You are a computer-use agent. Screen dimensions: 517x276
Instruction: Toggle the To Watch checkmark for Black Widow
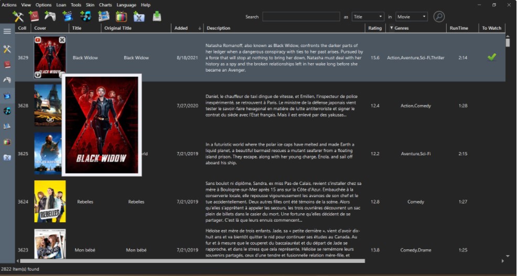click(492, 57)
